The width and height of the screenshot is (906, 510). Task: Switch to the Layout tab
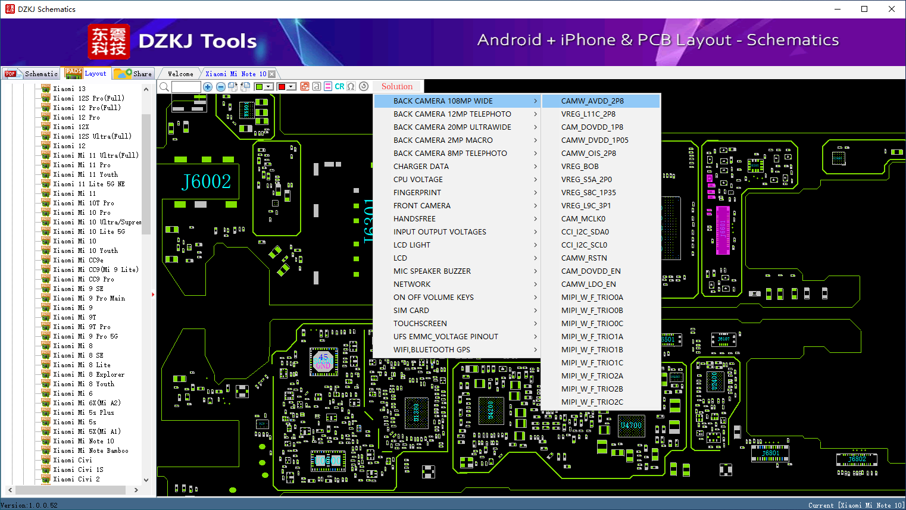pos(86,73)
